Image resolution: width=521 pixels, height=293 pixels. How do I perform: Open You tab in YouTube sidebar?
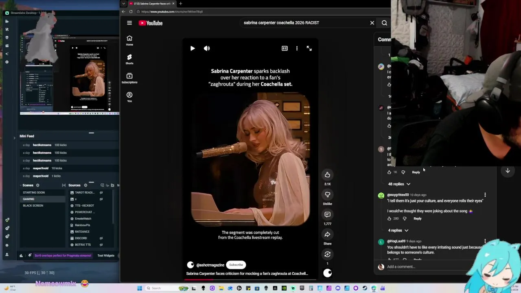pos(129,97)
